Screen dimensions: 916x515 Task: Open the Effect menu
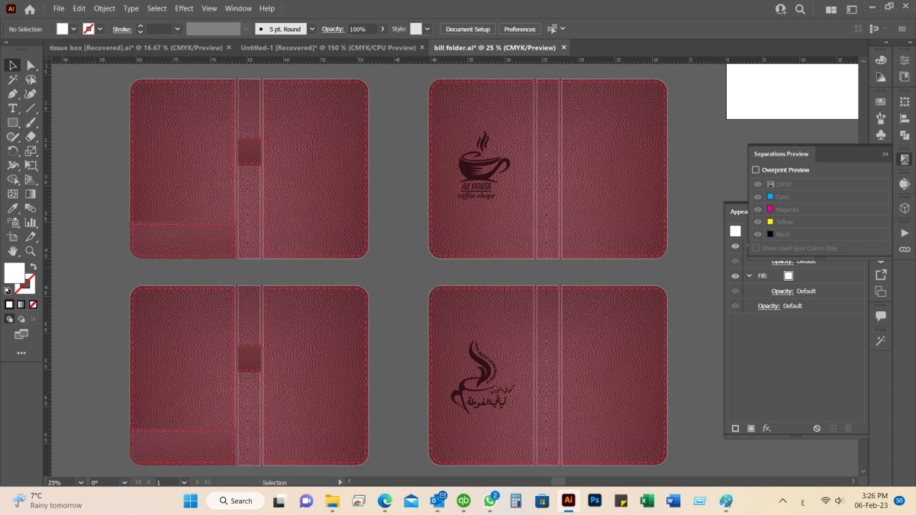[x=184, y=8]
